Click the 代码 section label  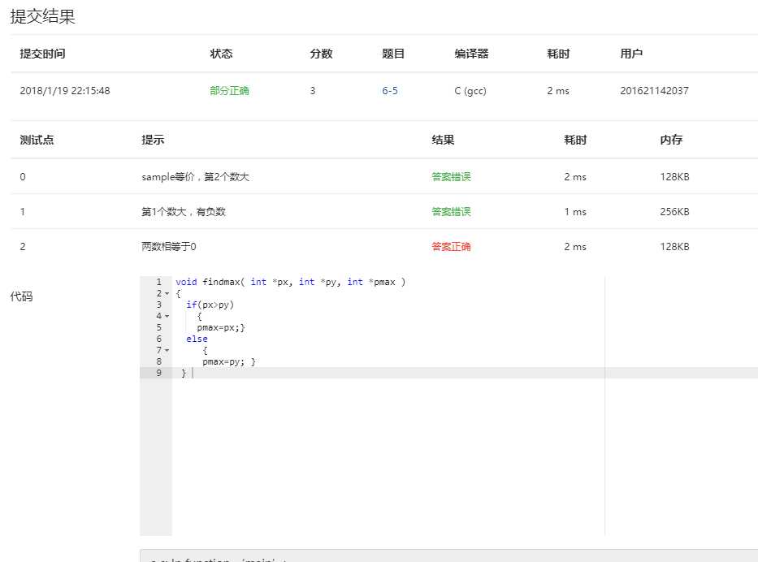(x=21, y=296)
